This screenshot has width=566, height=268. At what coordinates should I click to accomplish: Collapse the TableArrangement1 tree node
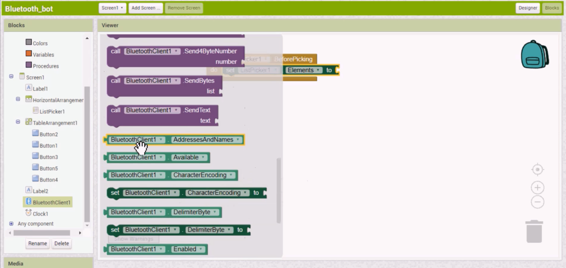tap(18, 122)
